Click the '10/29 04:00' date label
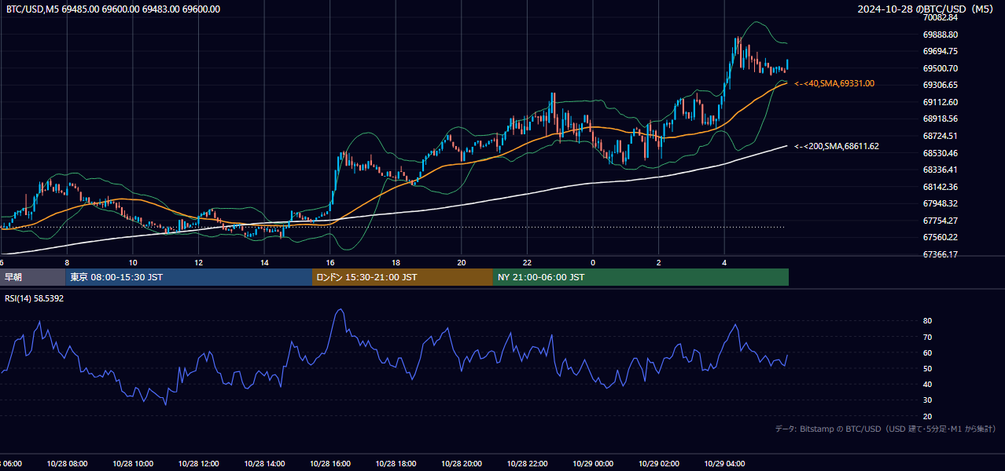Image resolution: width=1005 pixels, height=471 pixels. 724,463
